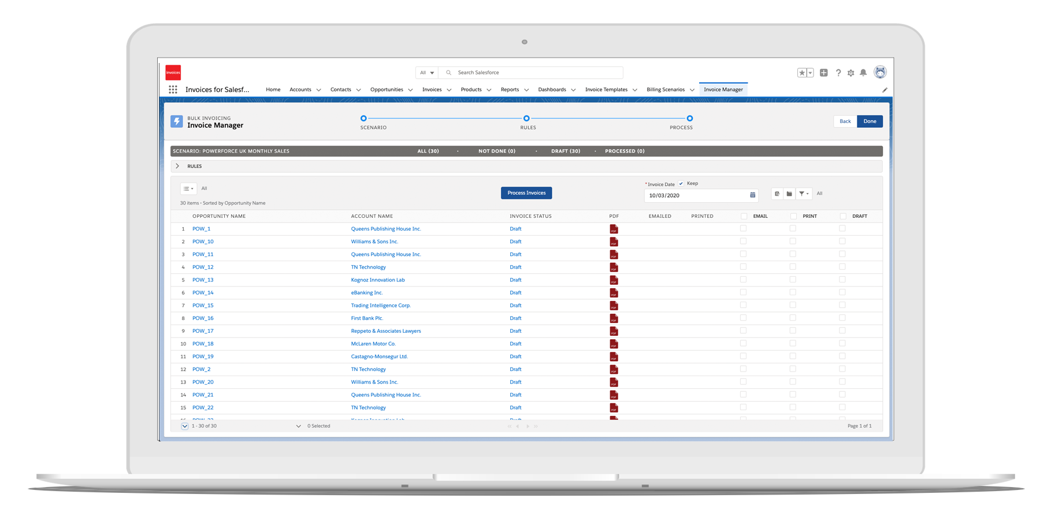Expand the RULES section chevron
This screenshot has width=1040, height=520.
[x=177, y=166]
